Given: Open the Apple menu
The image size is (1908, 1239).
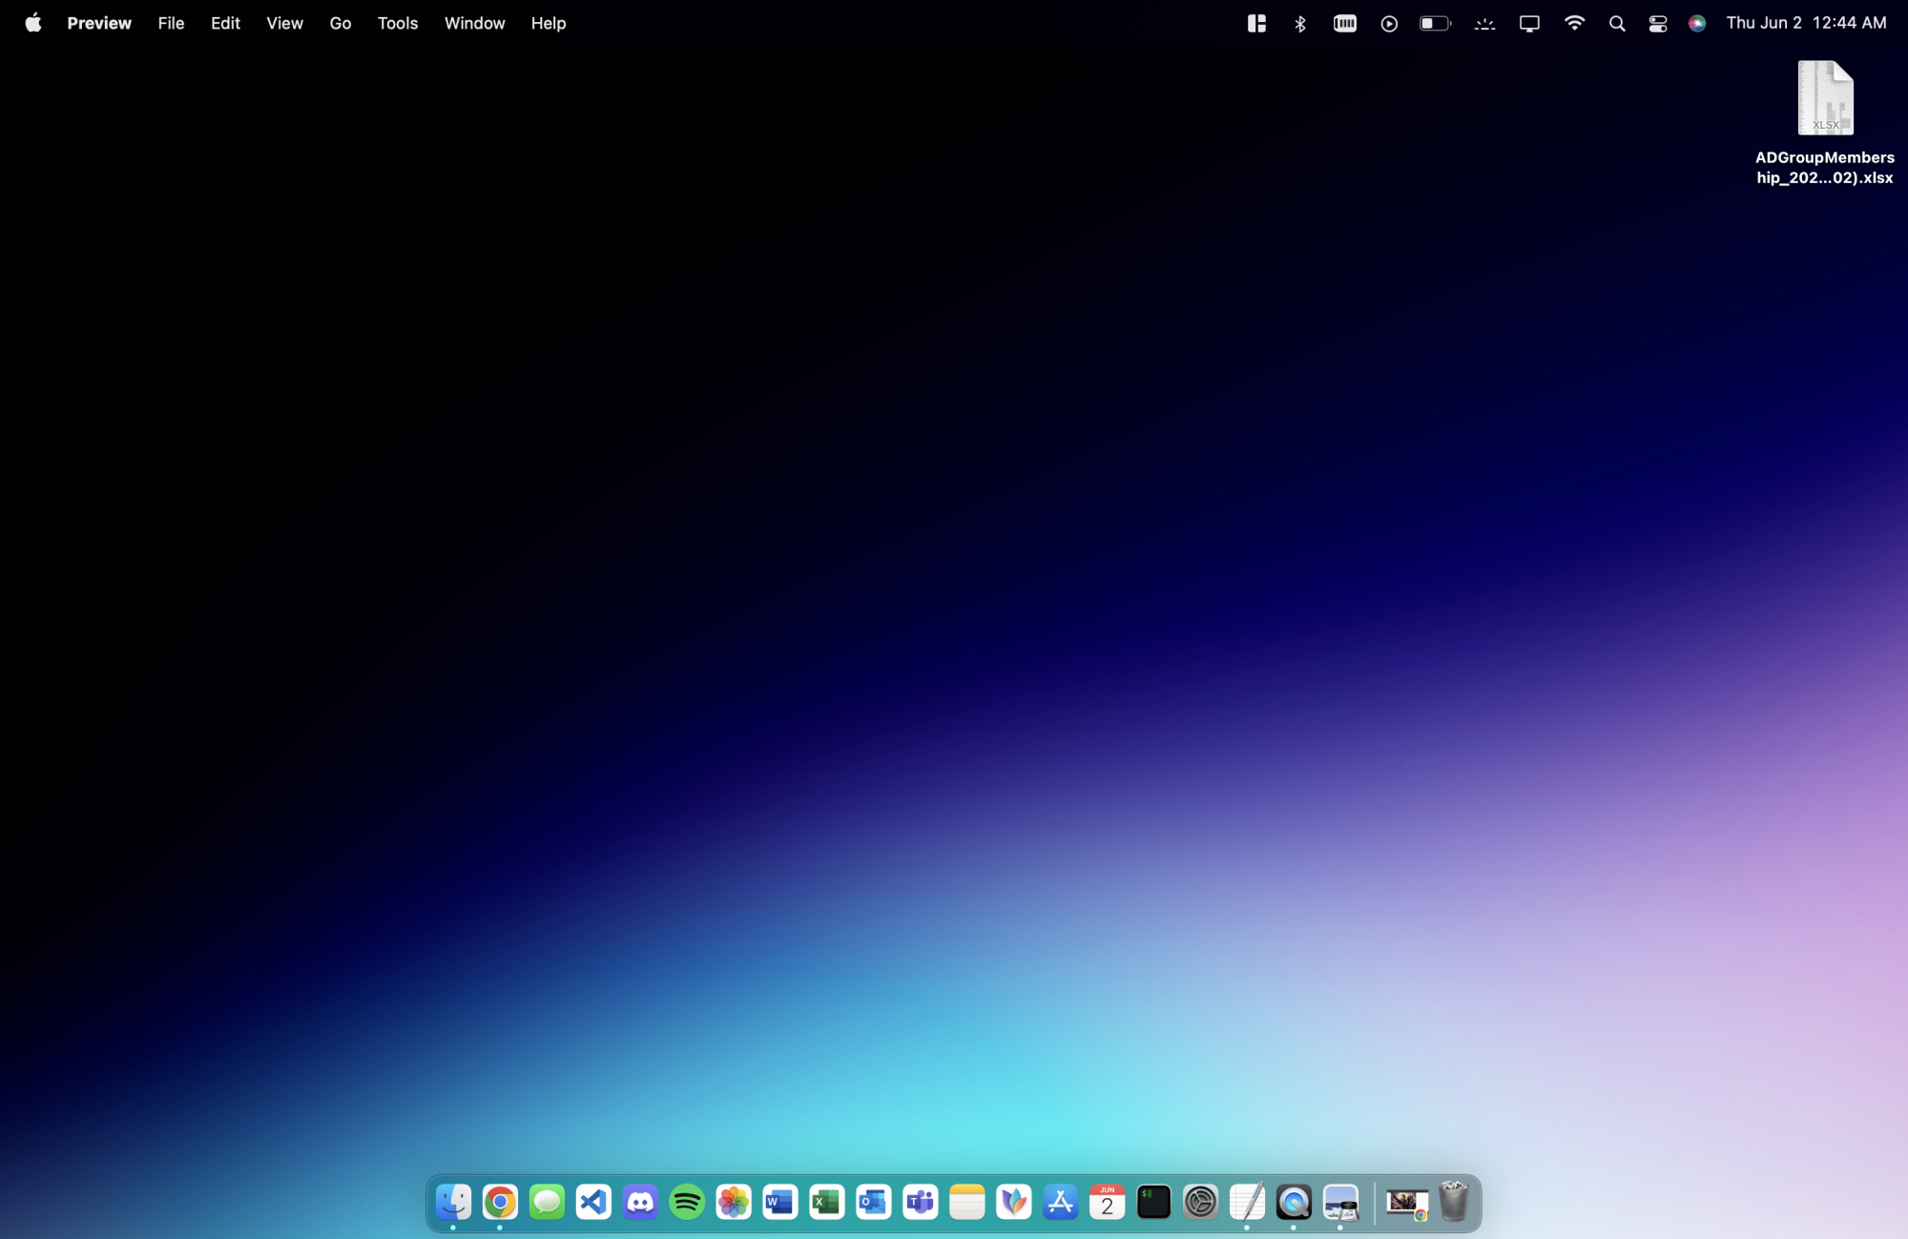Looking at the screenshot, I should pyautogui.click(x=33, y=23).
